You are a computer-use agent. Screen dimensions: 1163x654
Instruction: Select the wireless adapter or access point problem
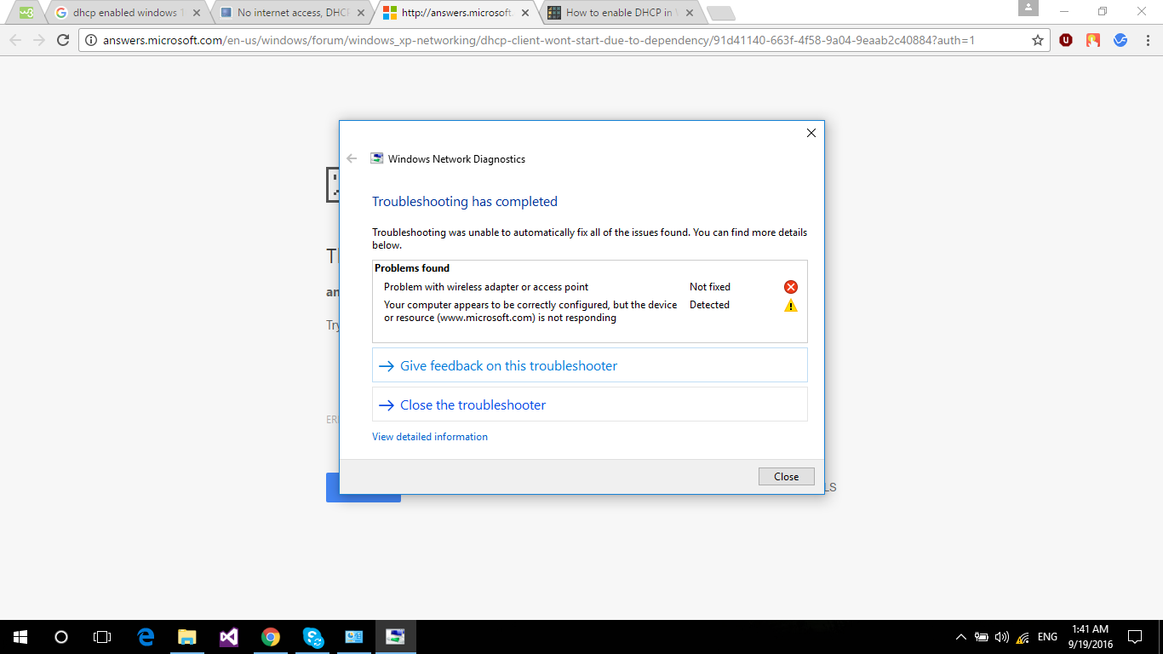point(486,287)
